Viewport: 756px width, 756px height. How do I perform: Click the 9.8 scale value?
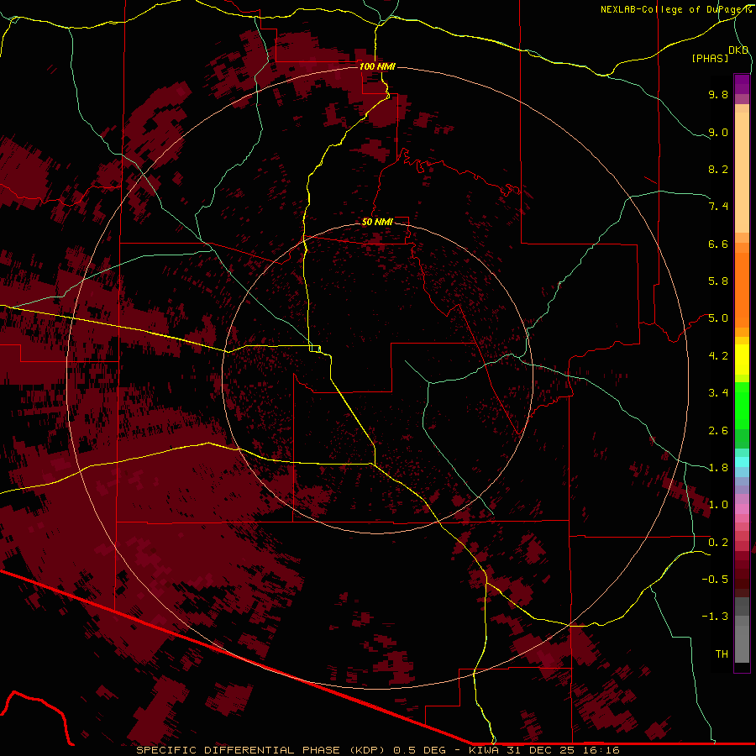(x=718, y=94)
